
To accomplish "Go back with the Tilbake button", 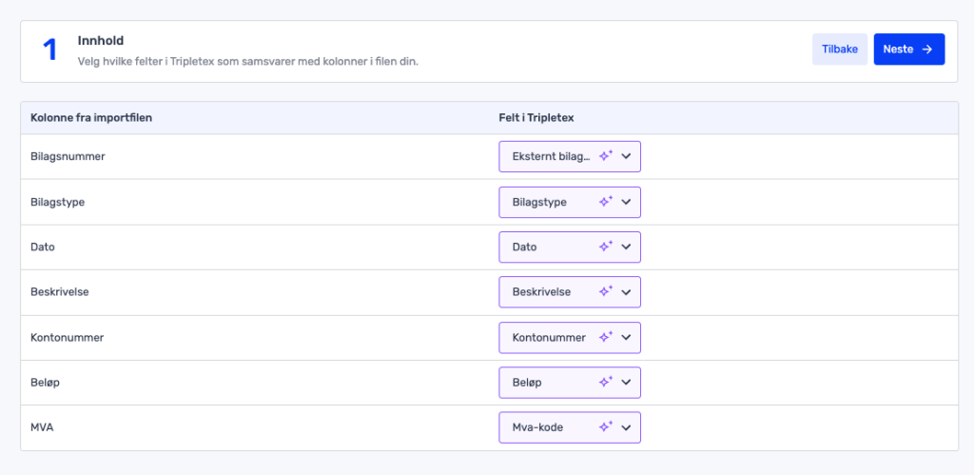I will [x=840, y=49].
